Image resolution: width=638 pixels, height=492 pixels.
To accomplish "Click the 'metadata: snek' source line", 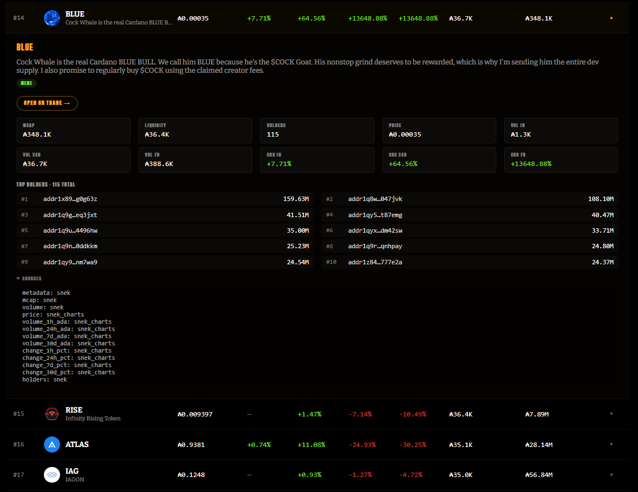I will click(x=46, y=293).
